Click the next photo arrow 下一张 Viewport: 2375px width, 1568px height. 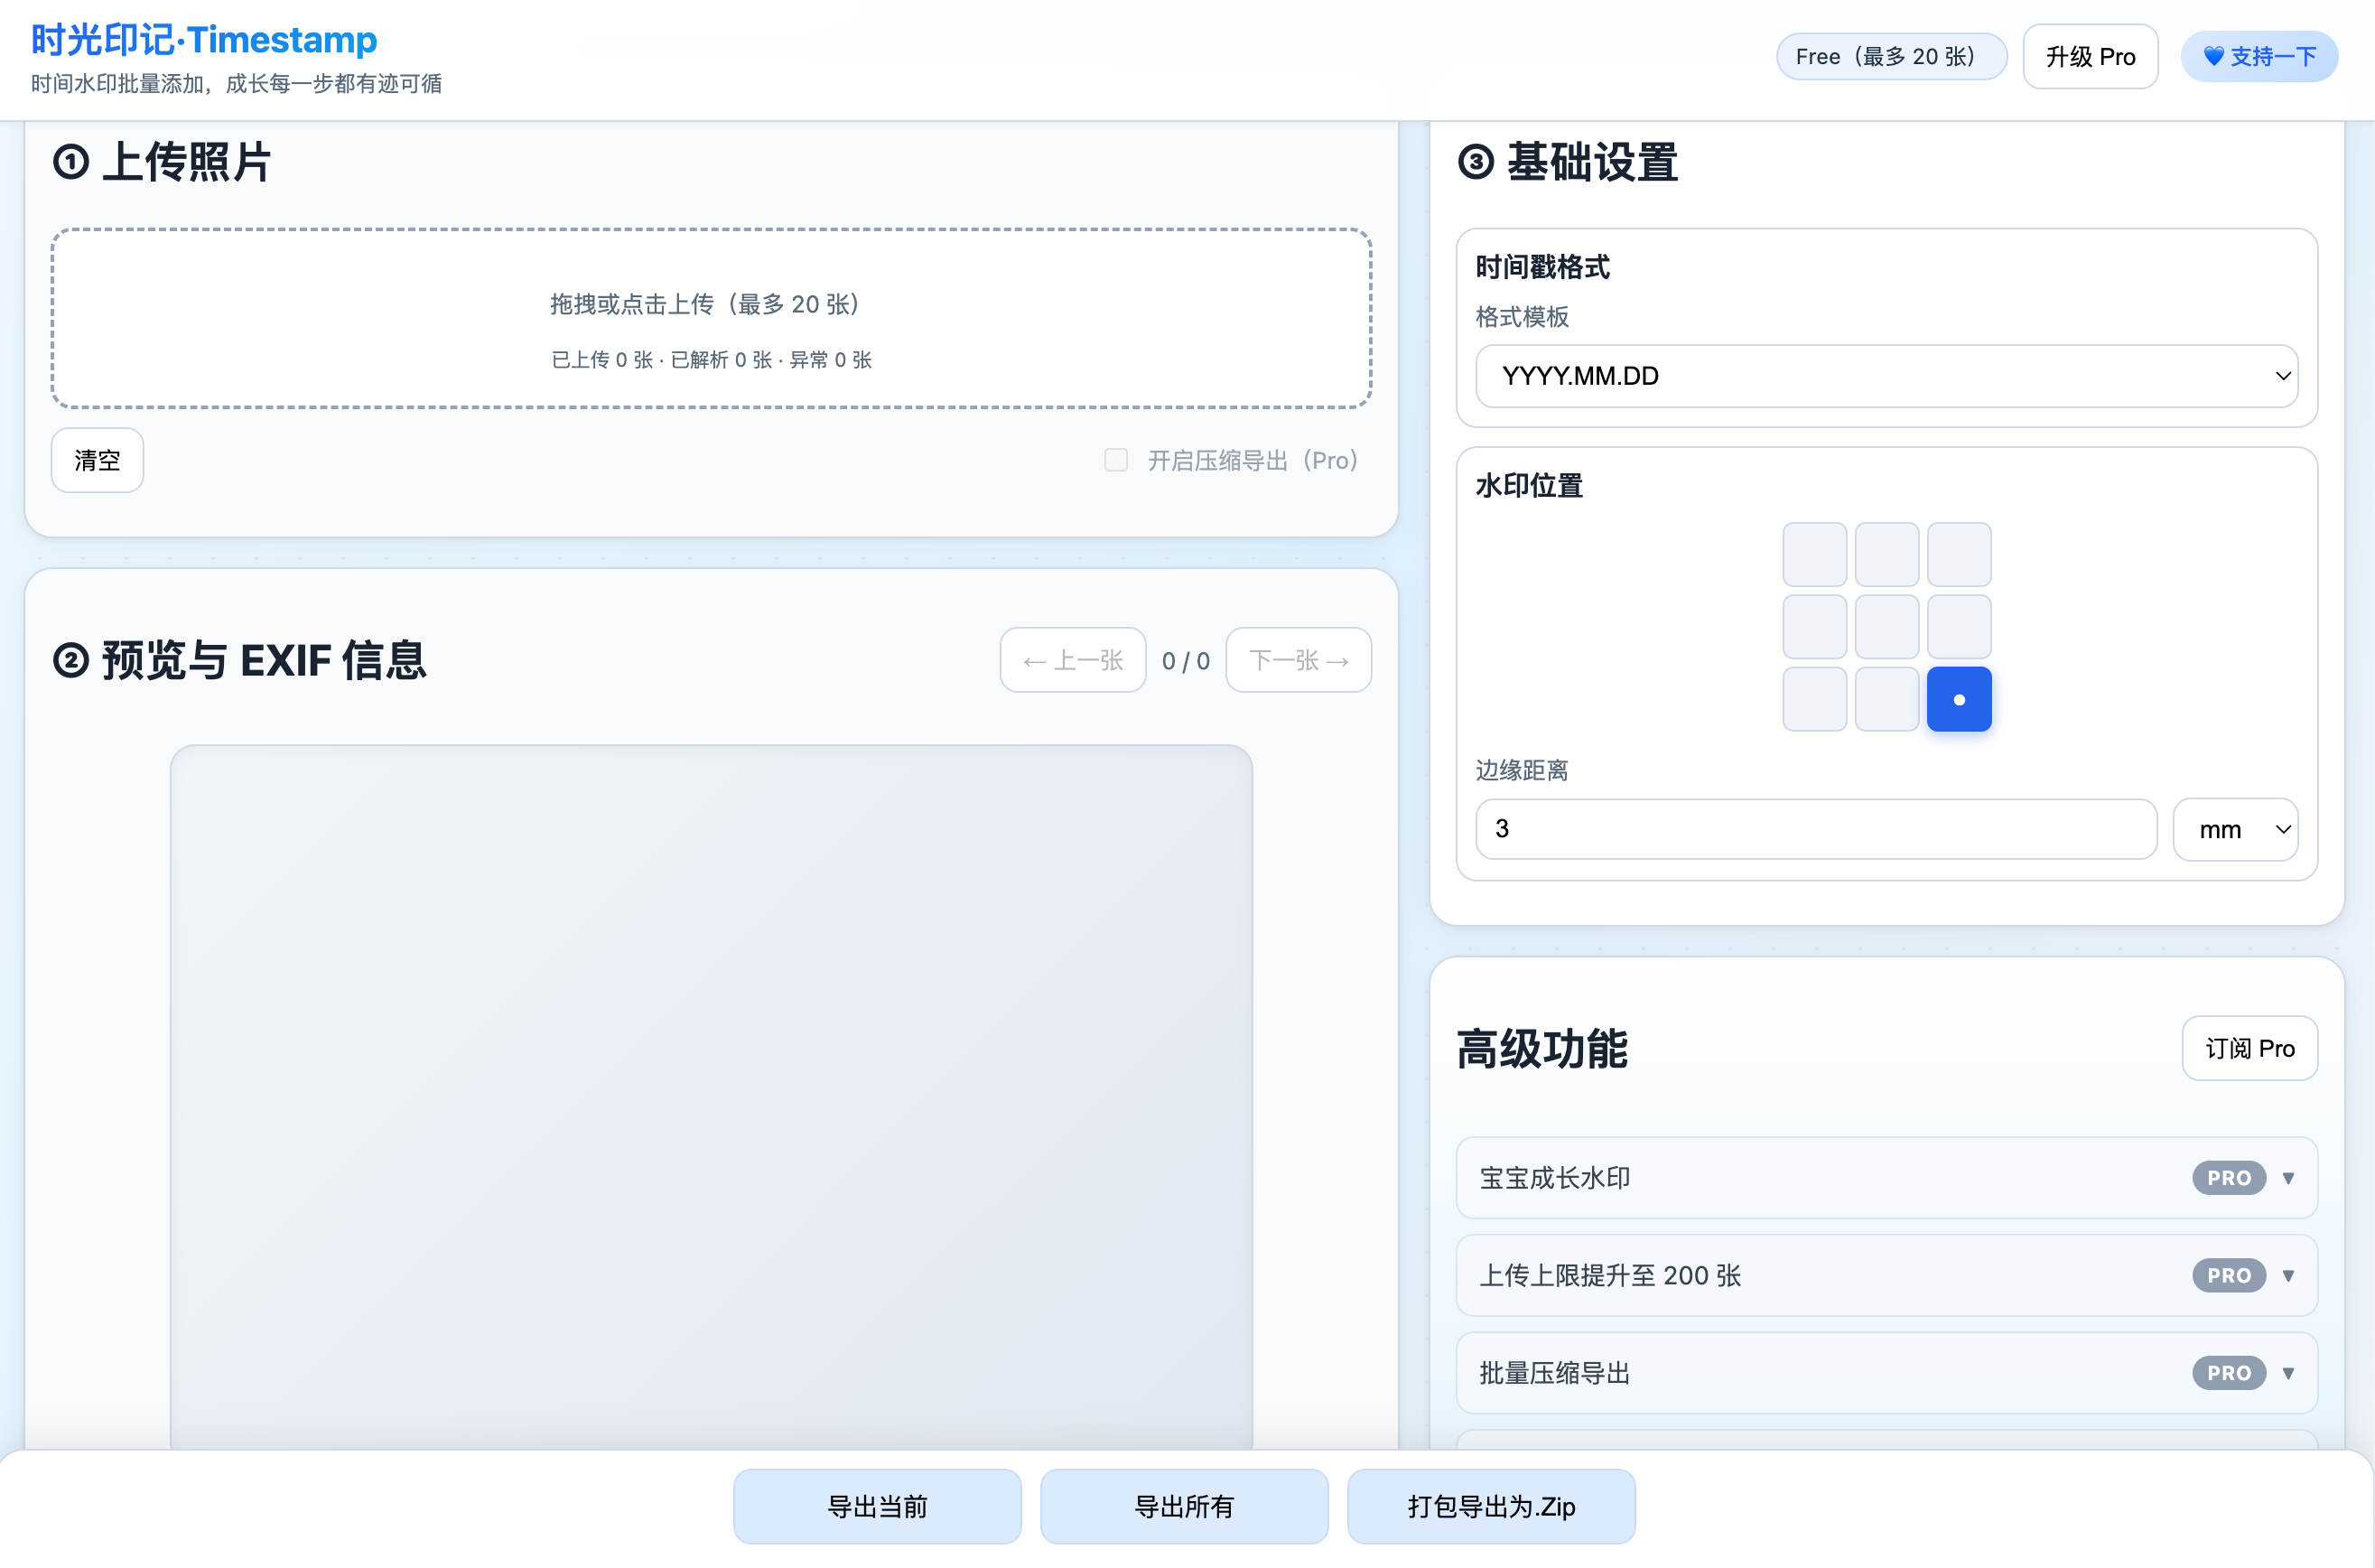pos(1299,660)
